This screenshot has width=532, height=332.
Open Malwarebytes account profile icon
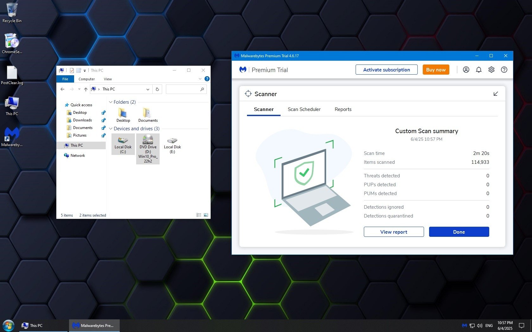click(466, 70)
